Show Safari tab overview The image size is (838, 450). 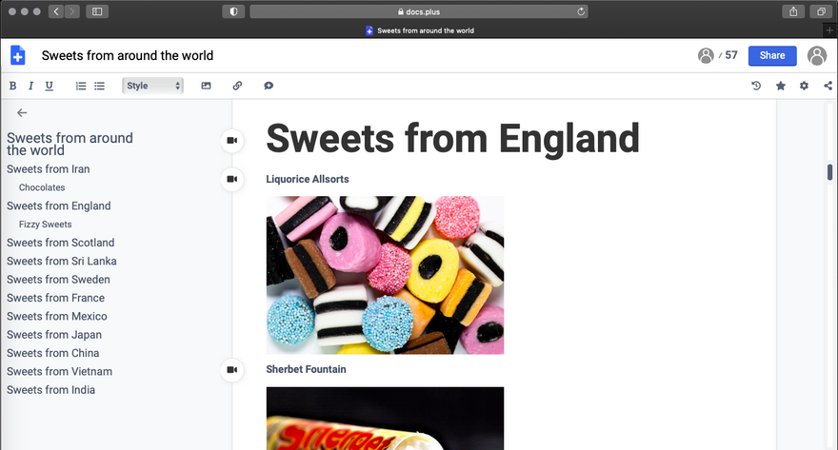[821, 11]
